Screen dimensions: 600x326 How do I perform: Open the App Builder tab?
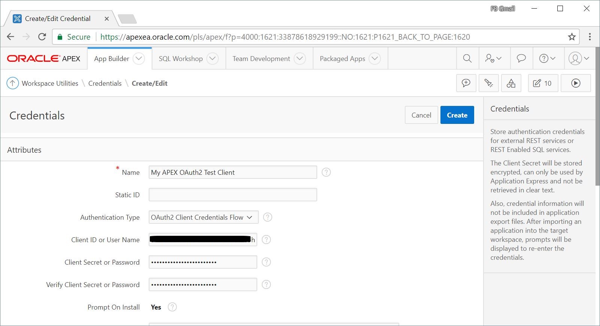point(112,59)
